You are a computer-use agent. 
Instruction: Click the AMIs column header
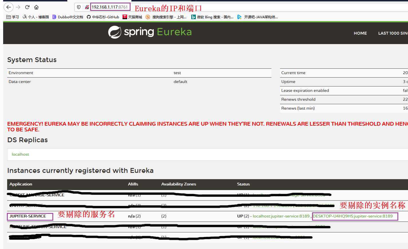tap(133, 184)
